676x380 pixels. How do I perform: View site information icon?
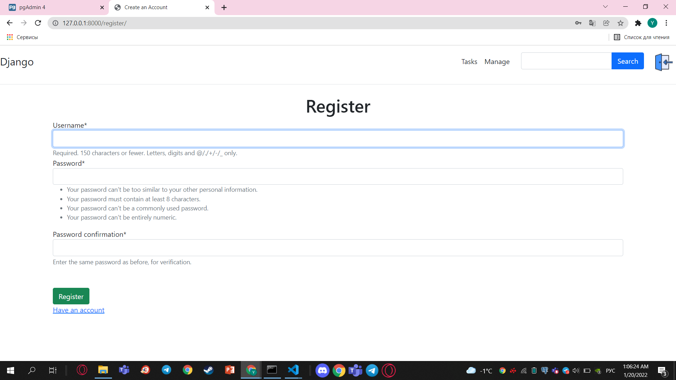pyautogui.click(x=55, y=23)
